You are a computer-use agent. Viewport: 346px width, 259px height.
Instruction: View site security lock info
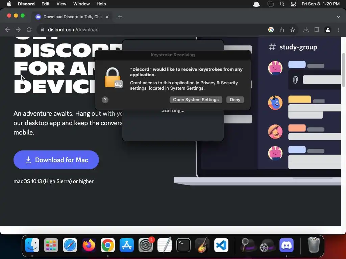coord(42,30)
